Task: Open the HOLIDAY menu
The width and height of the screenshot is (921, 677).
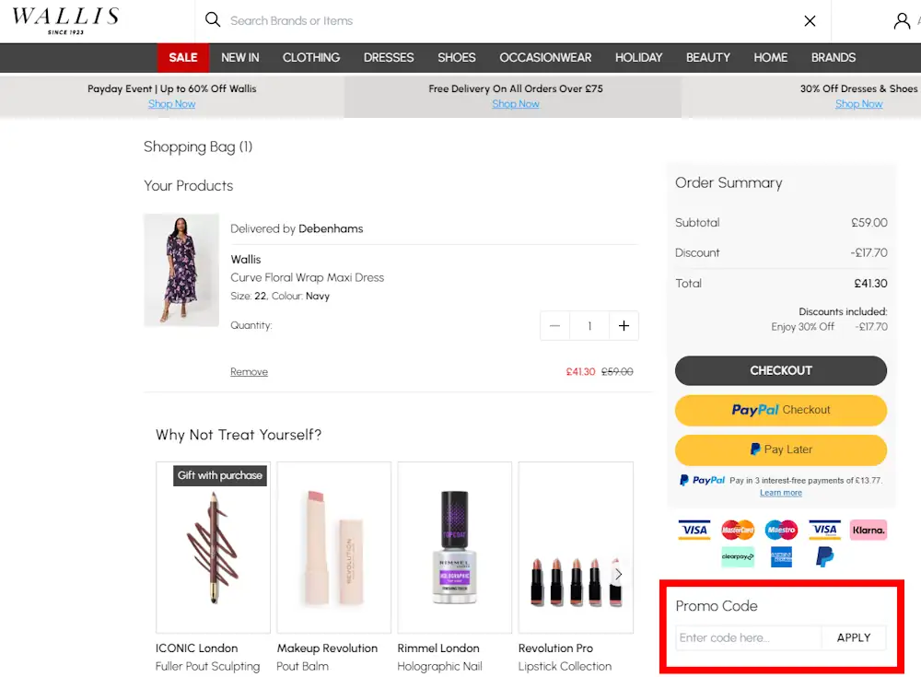Action: pos(638,58)
